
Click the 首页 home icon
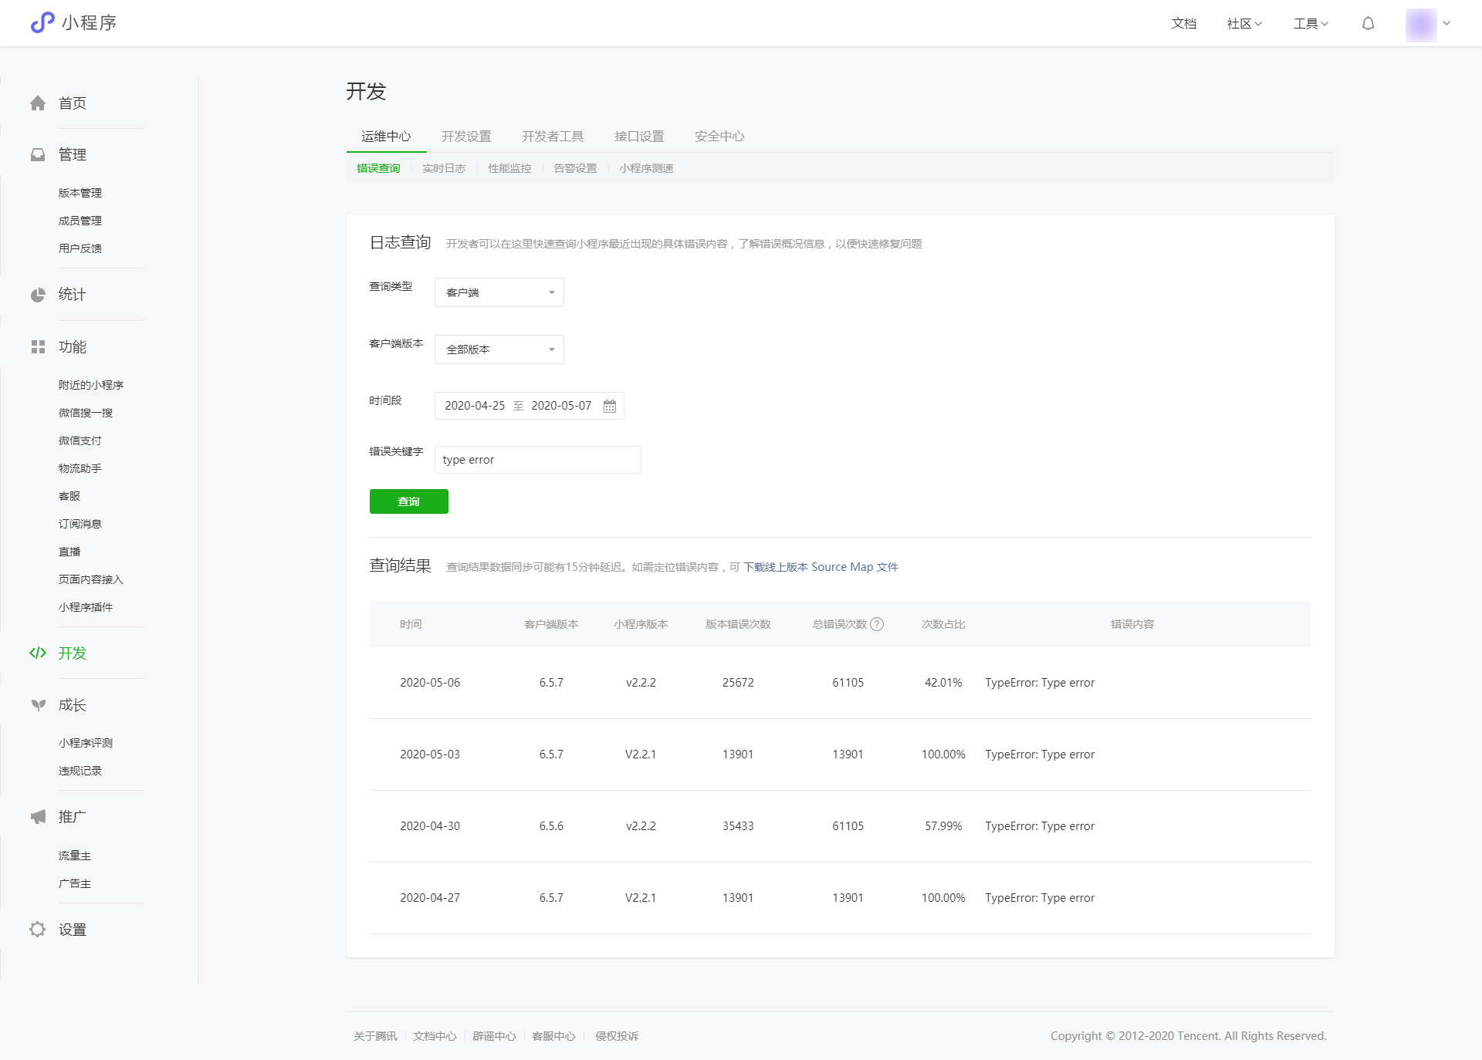[x=38, y=103]
